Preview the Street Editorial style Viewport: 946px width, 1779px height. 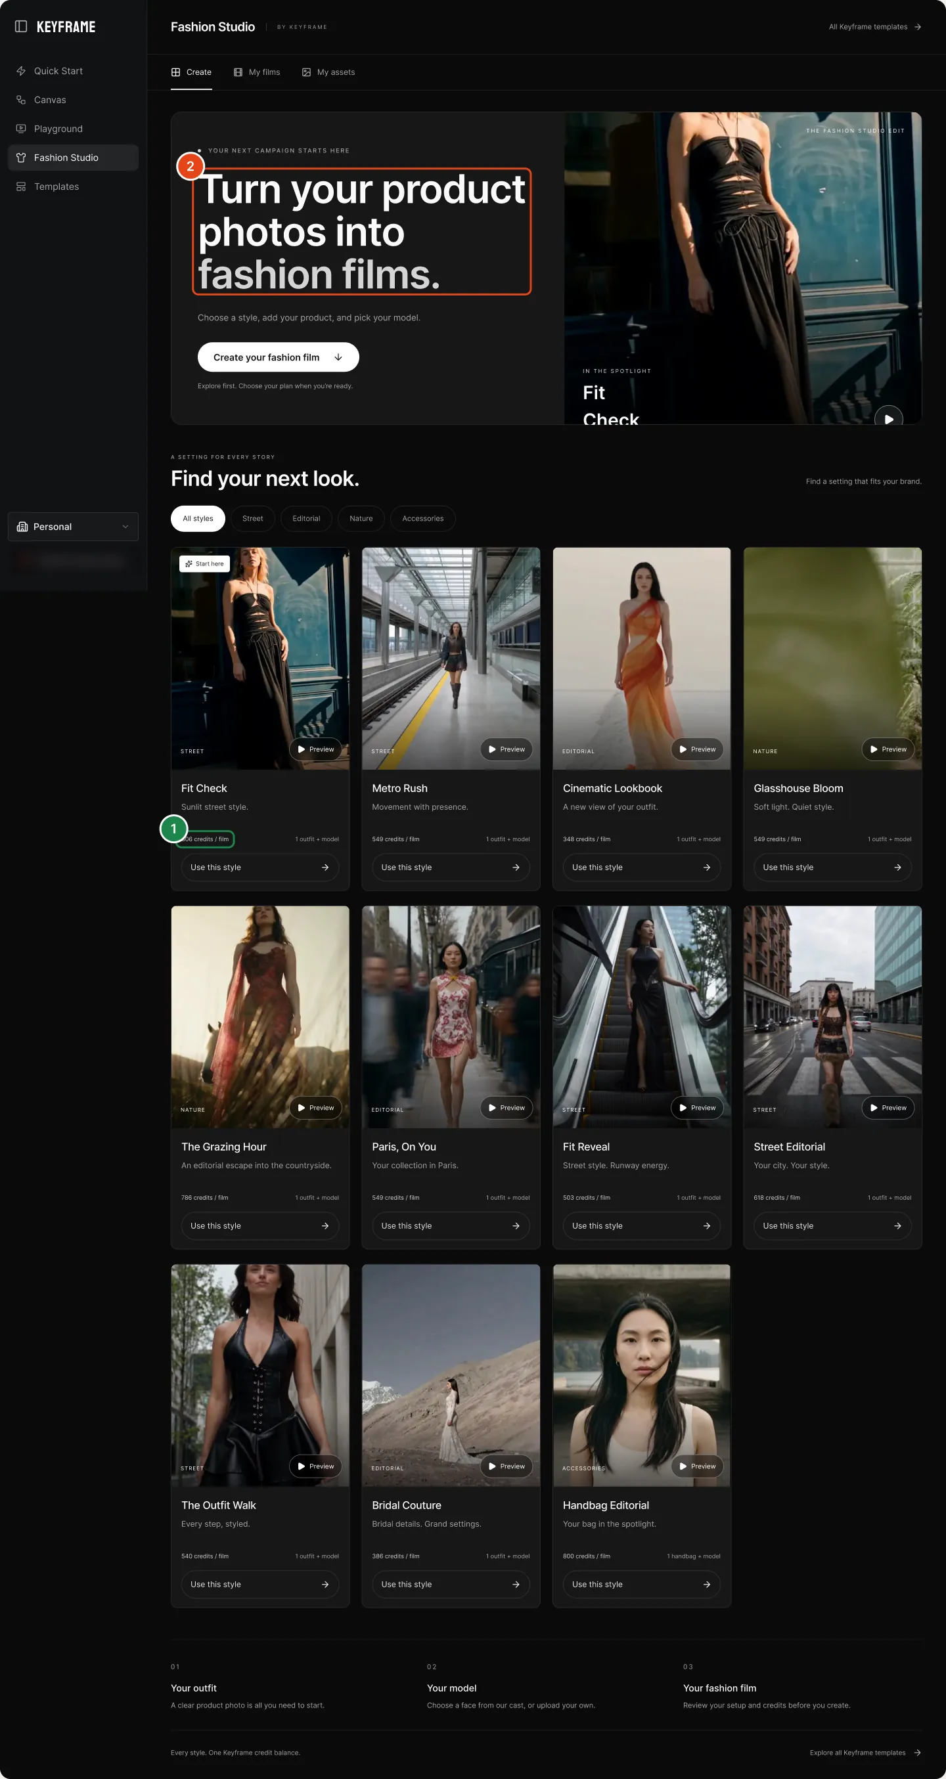click(x=888, y=1108)
